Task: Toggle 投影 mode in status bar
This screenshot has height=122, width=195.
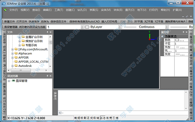Action: click(84, 118)
